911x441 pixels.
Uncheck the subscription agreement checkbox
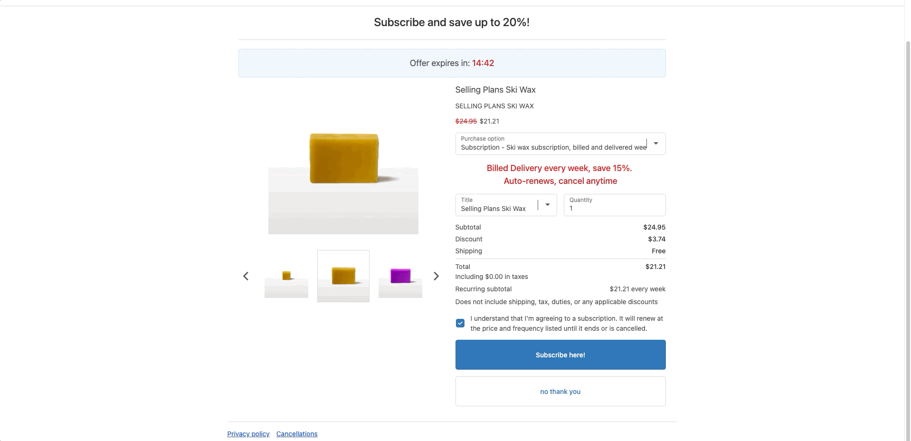point(460,323)
